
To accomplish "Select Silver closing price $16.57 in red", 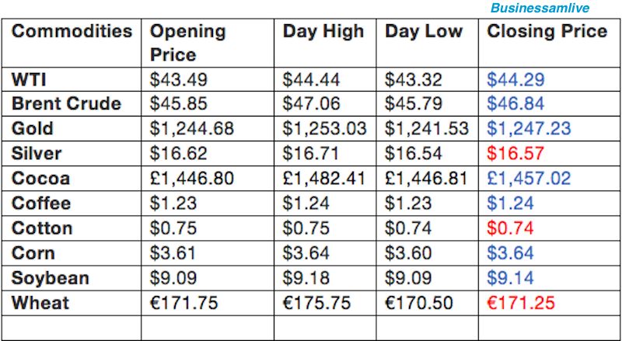I will coord(515,154).
